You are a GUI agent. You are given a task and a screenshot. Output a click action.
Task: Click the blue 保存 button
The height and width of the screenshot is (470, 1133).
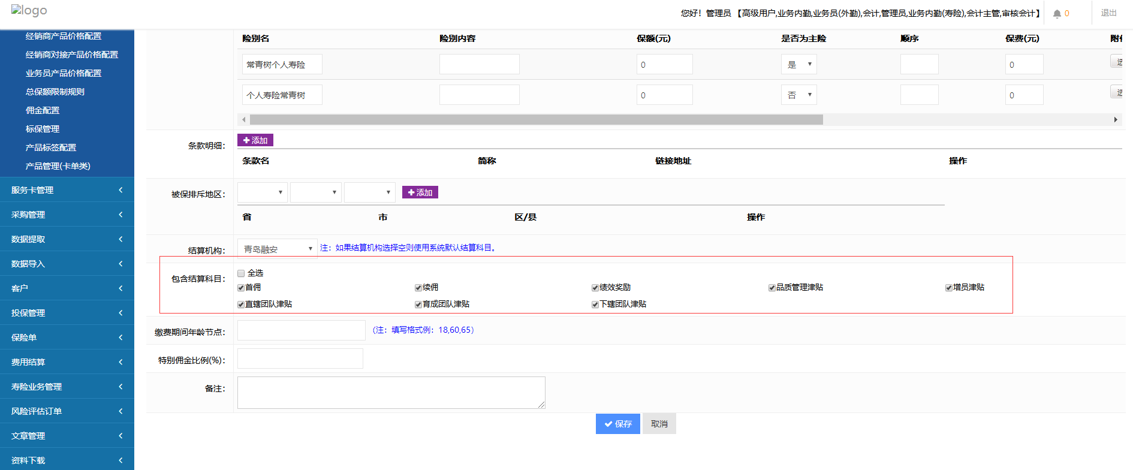tap(617, 424)
